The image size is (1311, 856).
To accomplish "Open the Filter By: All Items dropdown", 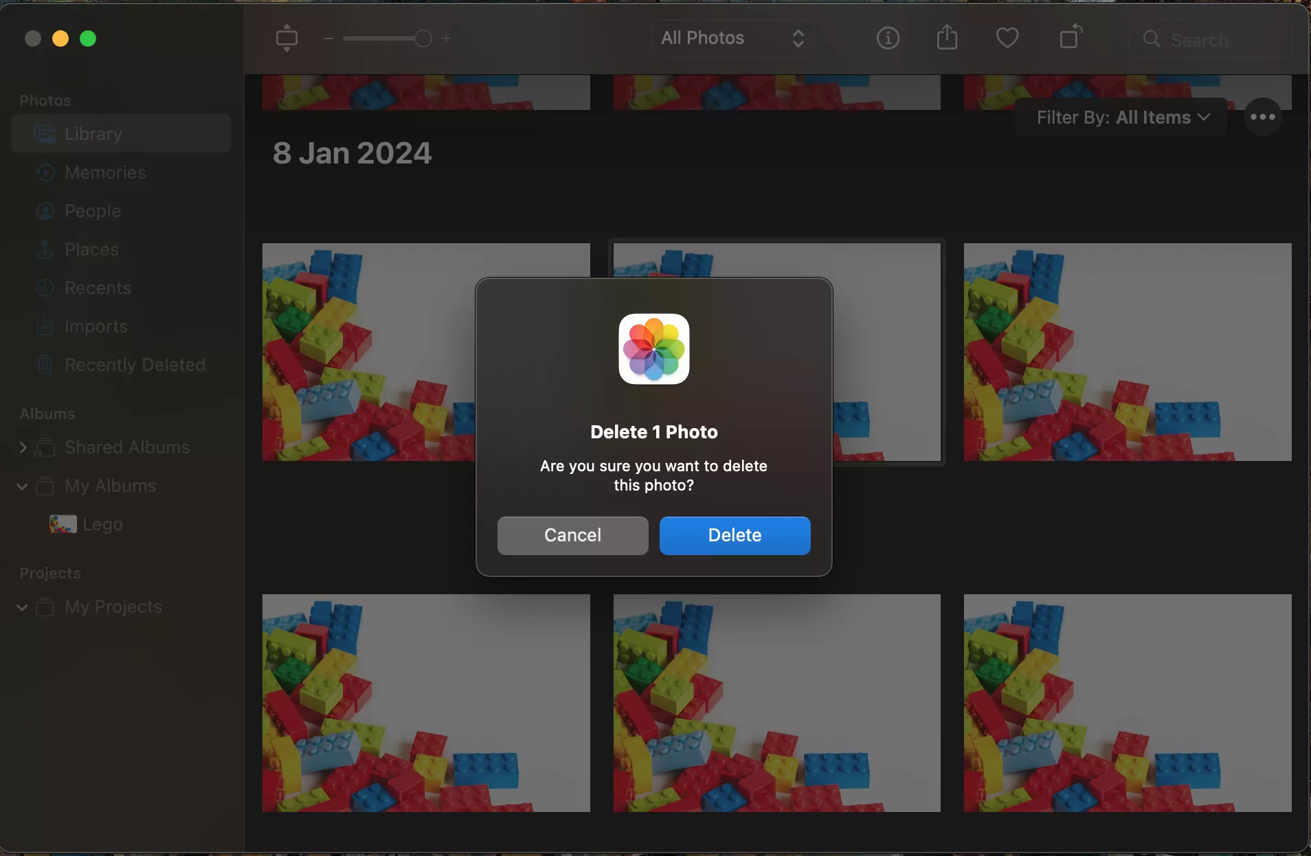I will [1123, 117].
